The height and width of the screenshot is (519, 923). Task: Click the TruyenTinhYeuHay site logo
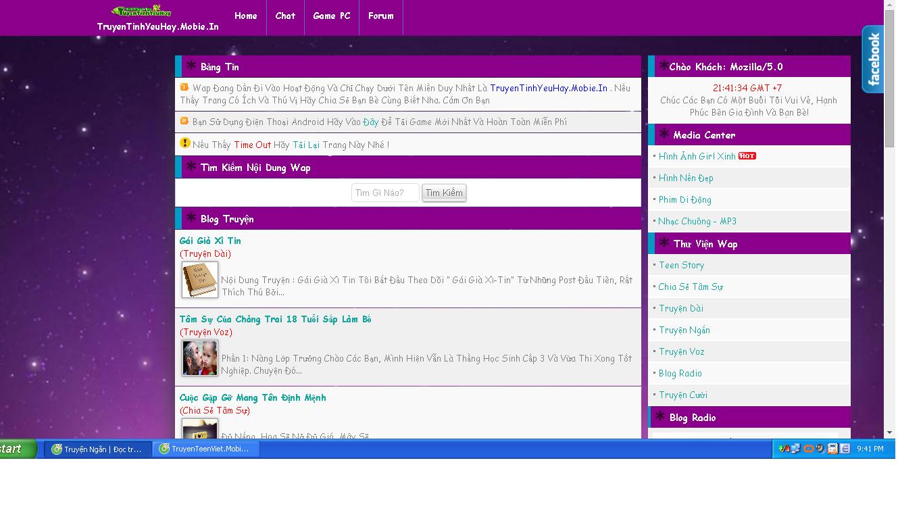(142, 11)
